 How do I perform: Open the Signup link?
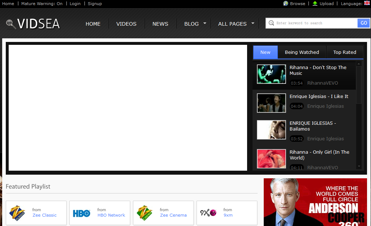coord(95,4)
